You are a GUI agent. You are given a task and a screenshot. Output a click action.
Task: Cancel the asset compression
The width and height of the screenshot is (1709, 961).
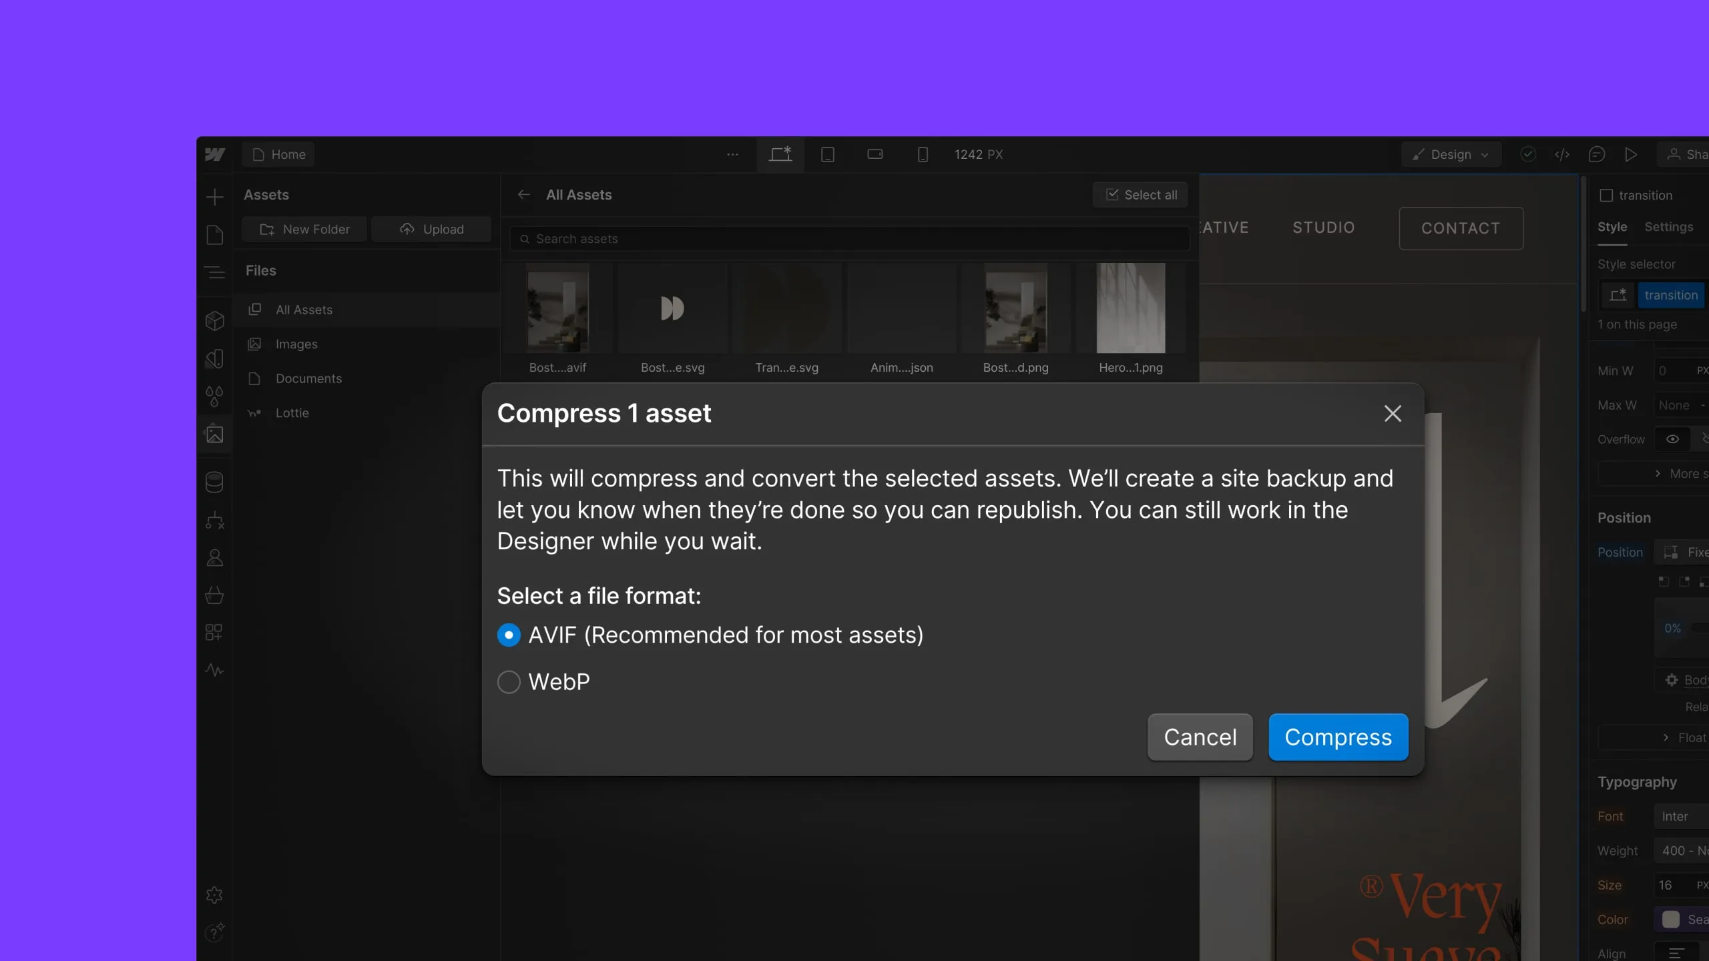pyautogui.click(x=1199, y=737)
